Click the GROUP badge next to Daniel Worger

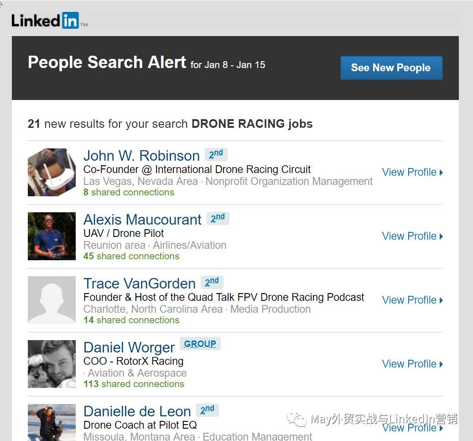pyautogui.click(x=200, y=344)
